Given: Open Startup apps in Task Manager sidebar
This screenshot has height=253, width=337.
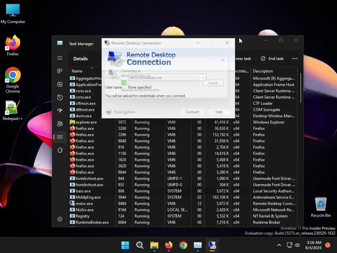Looking at the screenshot, I should point(60,110).
